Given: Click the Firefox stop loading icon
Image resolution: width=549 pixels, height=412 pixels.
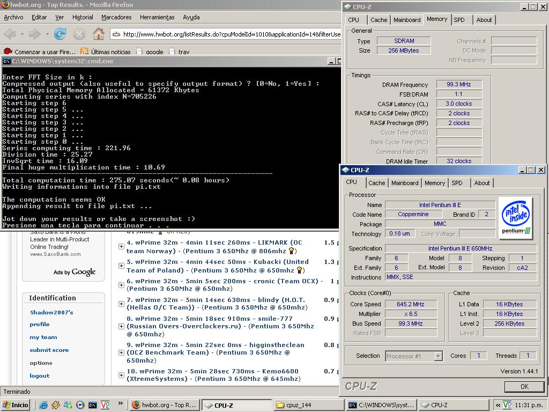Looking at the screenshot, I should [x=79, y=34].
